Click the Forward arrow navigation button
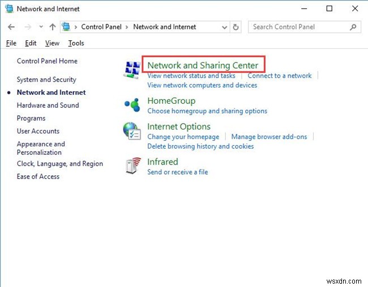The height and width of the screenshot is (287, 368). (x=28, y=27)
